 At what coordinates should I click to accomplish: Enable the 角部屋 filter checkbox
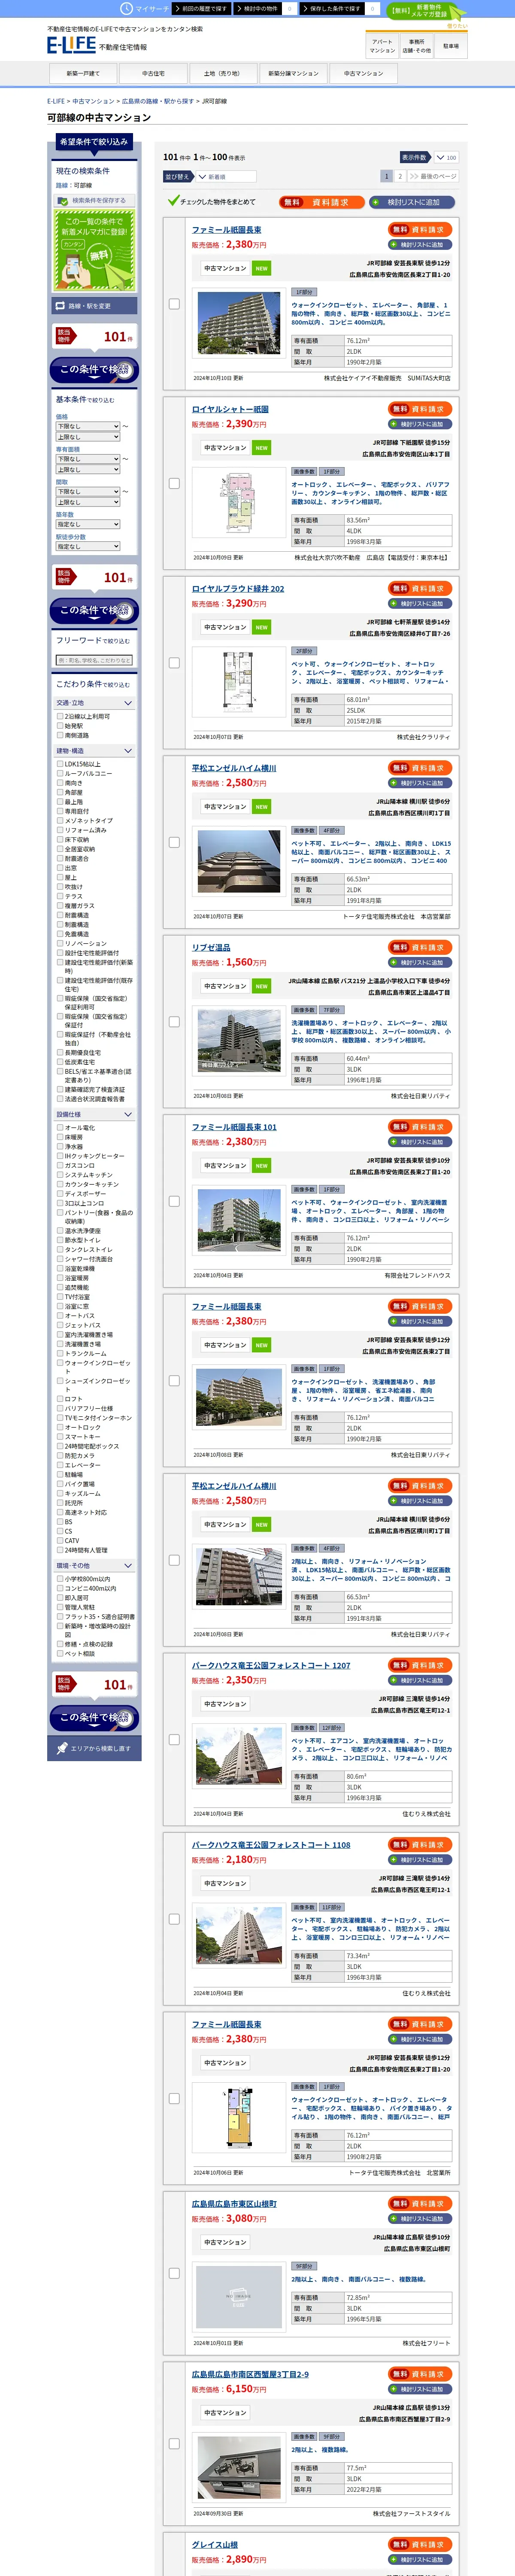click(60, 792)
